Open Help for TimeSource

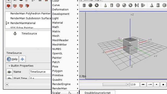(x=12, y=59)
